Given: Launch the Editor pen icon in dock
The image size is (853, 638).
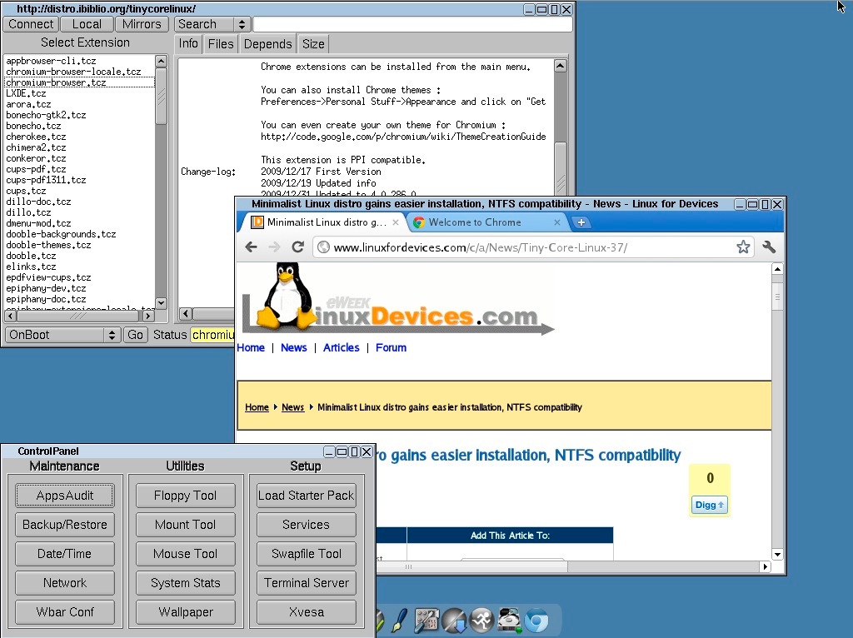Looking at the screenshot, I should pyautogui.click(x=400, y=620).
